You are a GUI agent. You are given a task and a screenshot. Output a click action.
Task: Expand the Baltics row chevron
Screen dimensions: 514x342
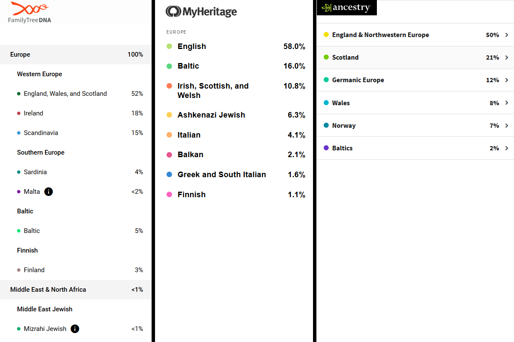[x=507, y=148]
